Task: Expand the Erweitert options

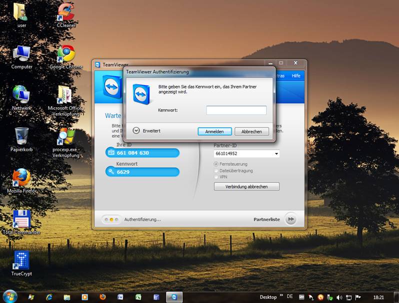Action: [136, 130]
